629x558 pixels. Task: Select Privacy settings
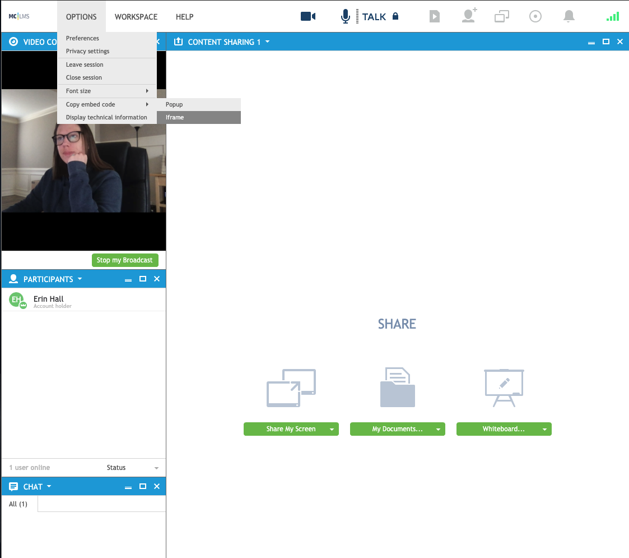[107, 51]
